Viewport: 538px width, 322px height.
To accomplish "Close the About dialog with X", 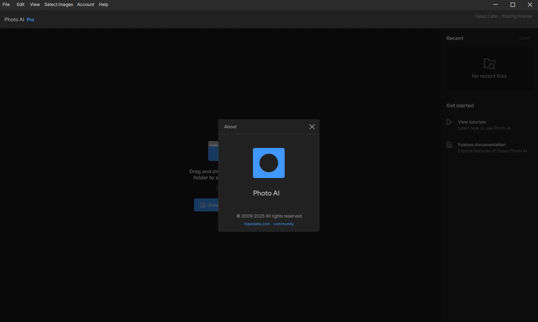I will pyautogui.click(x=312, y=127).
